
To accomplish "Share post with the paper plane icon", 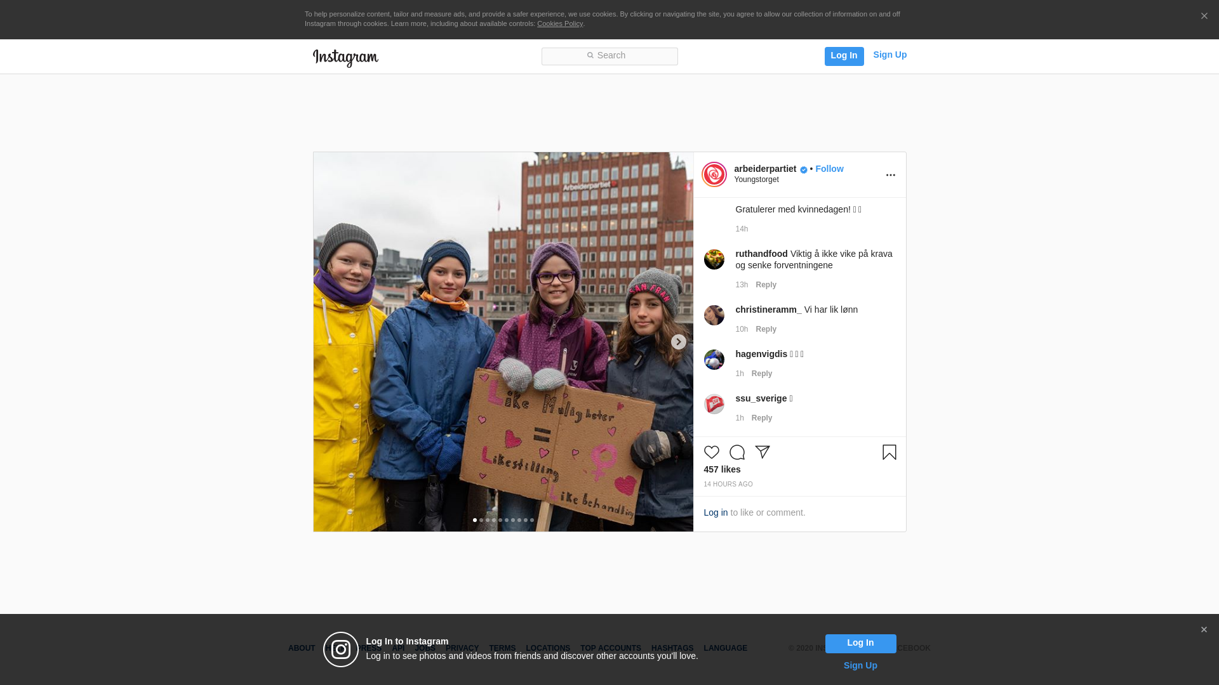I will [x=763, y=452].
